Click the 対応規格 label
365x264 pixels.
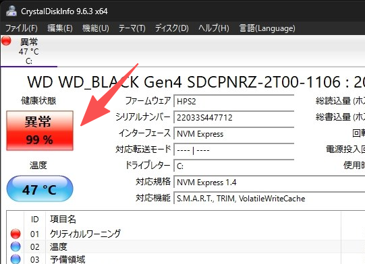click(153, 182)
